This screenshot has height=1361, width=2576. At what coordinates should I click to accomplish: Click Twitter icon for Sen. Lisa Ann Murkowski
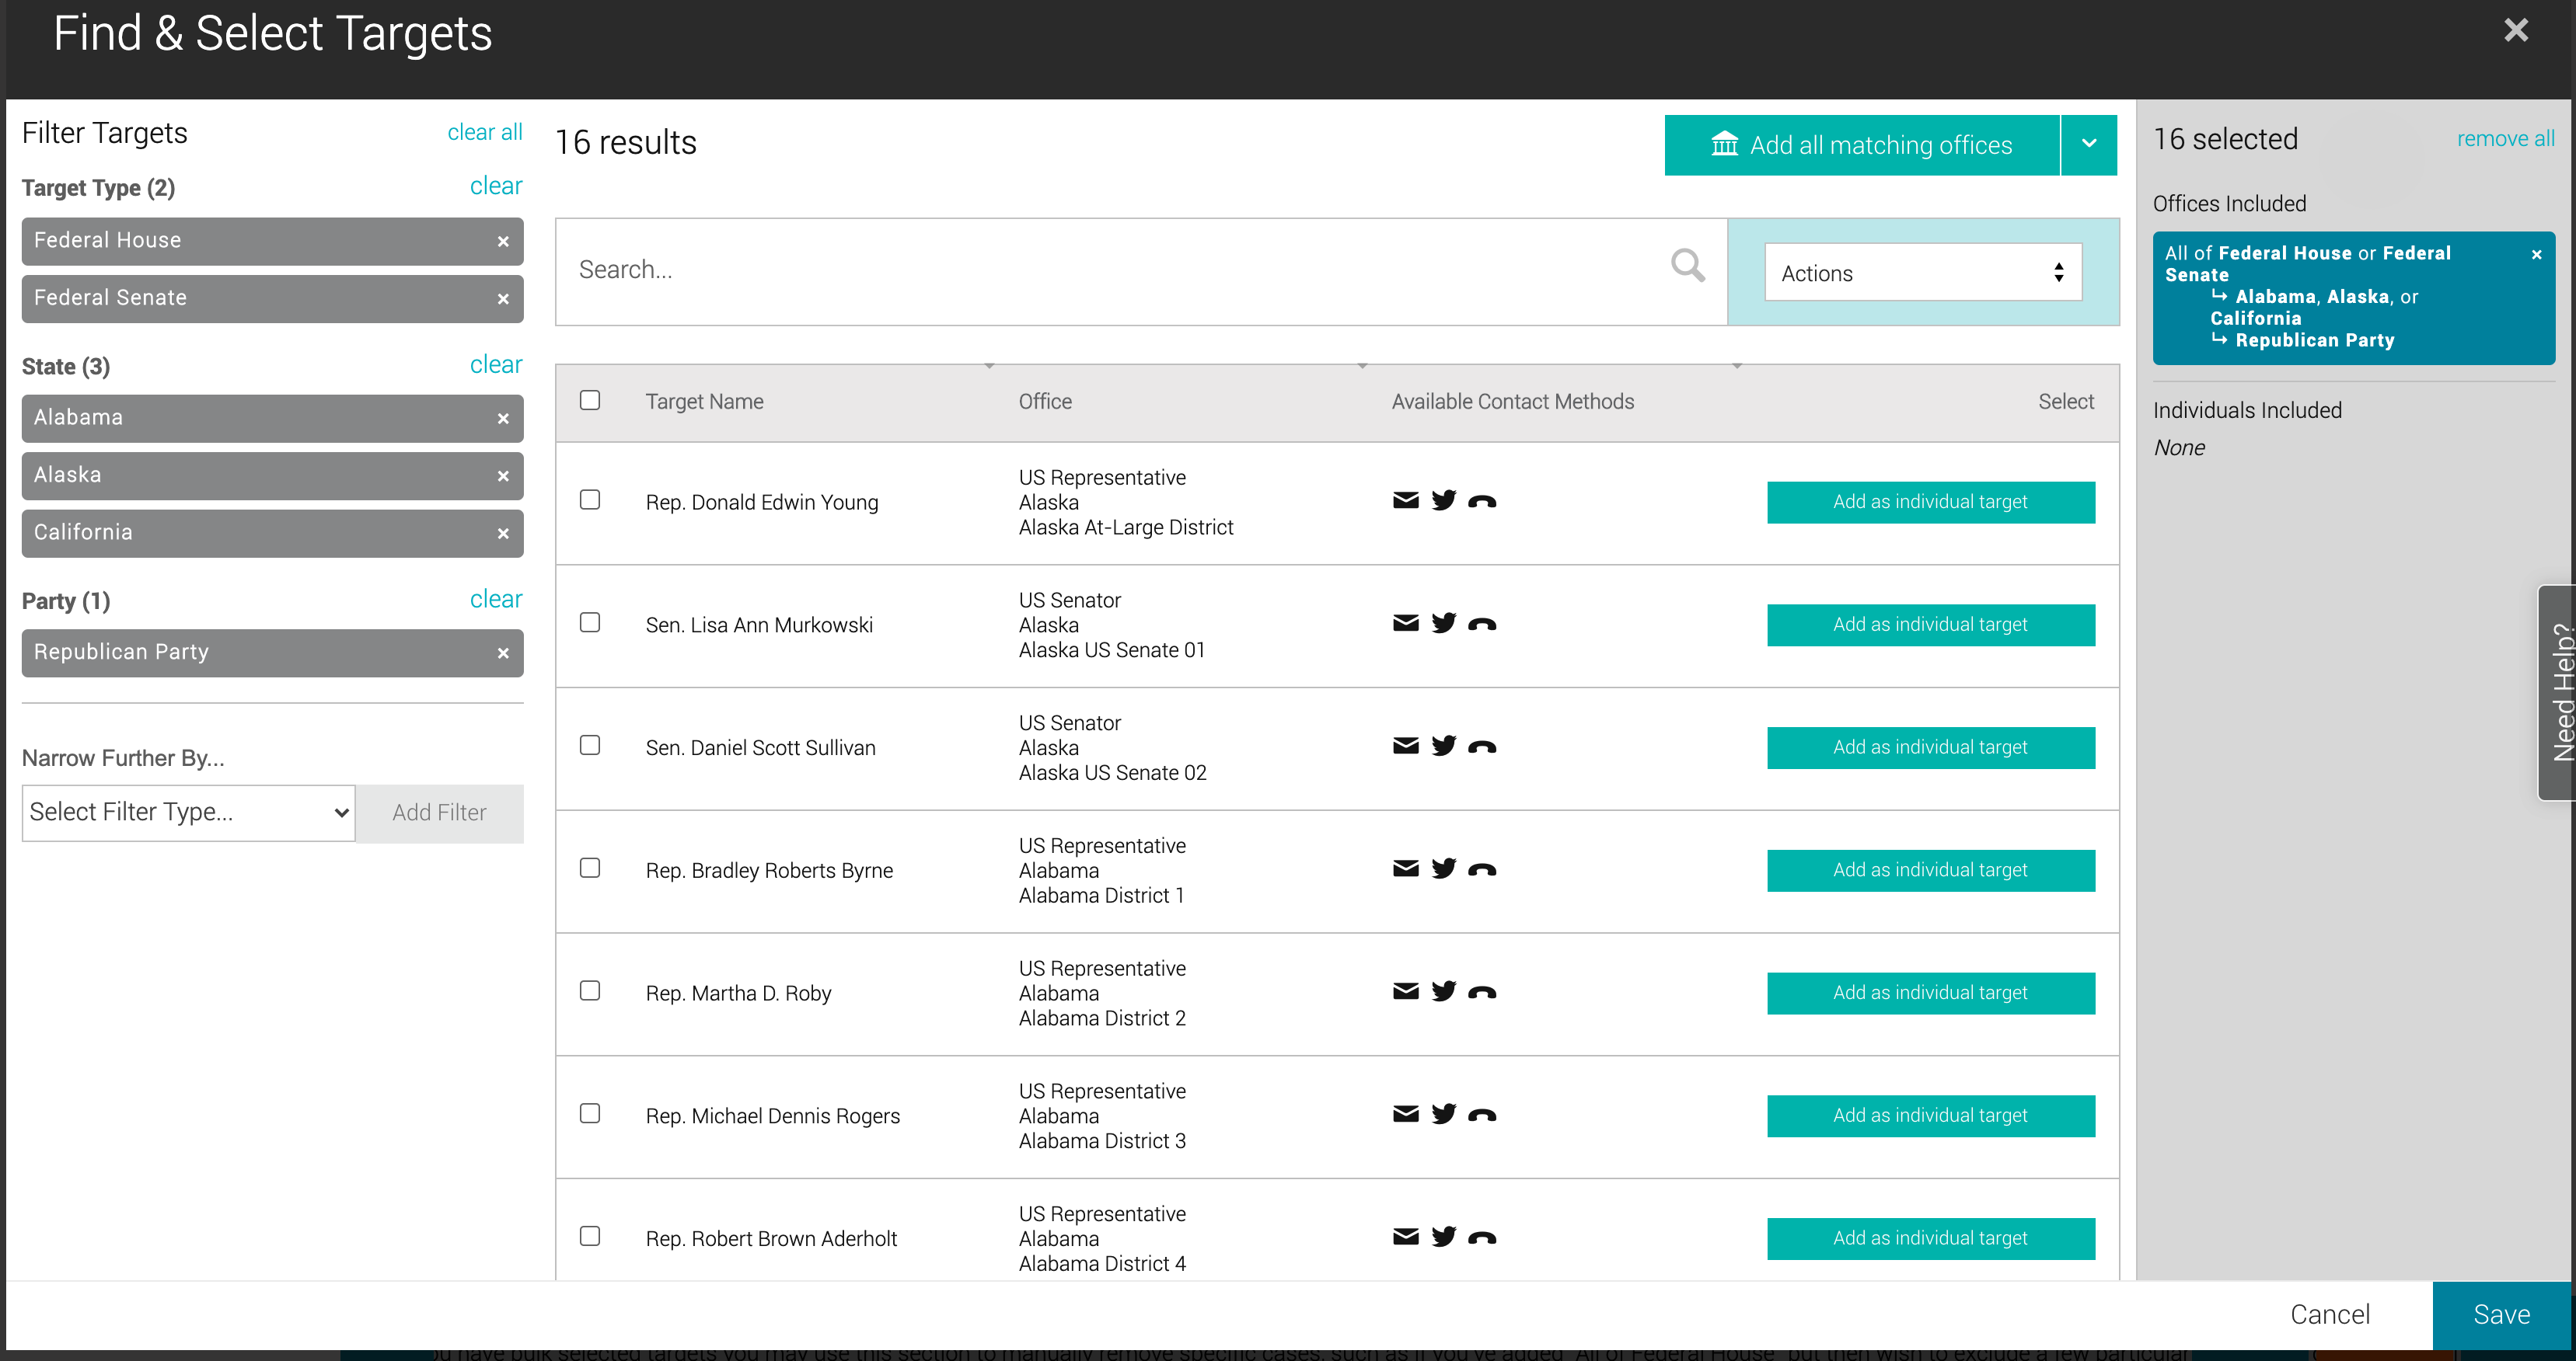pyautogui.click(x=1444, y=624)
